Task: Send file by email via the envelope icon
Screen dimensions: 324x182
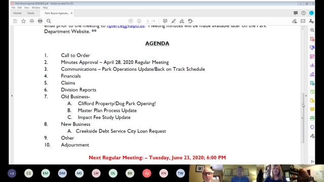Action: 303,21
